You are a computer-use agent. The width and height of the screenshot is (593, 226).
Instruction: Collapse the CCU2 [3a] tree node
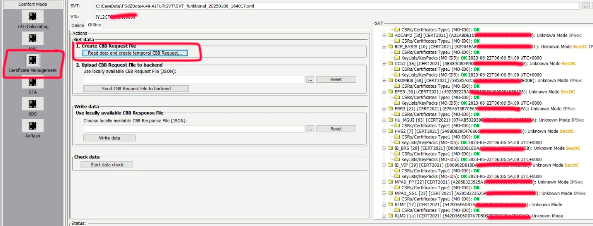click(x=384, y=64)
